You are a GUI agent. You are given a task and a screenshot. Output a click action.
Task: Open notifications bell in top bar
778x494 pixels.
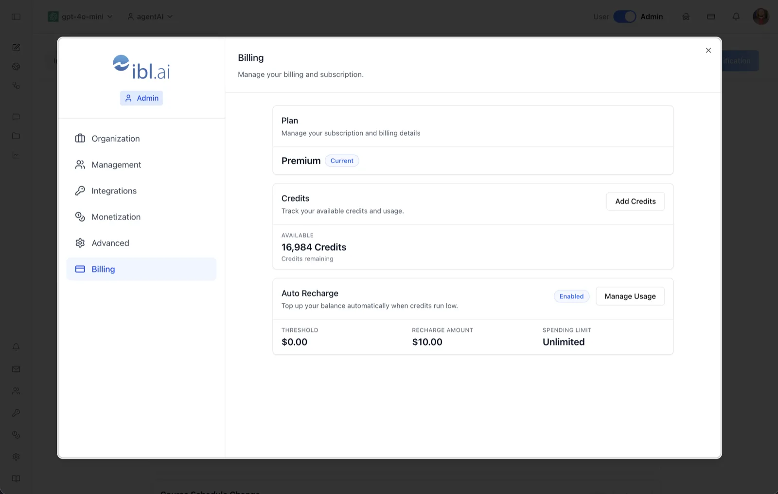tap(736, 17)
